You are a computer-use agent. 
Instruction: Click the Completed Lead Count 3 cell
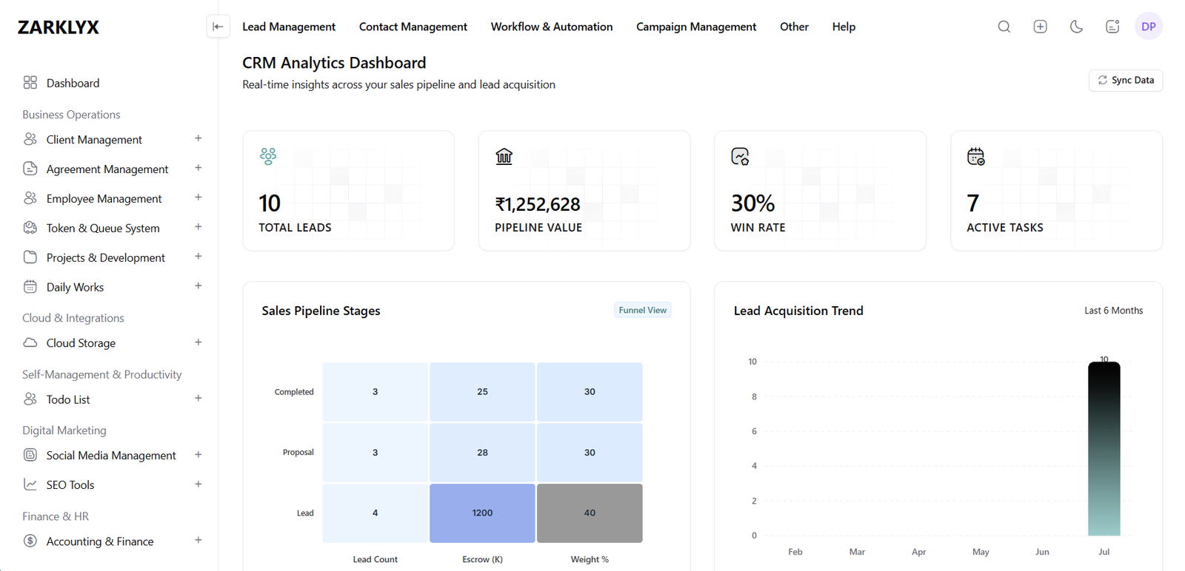coord(375,392)
